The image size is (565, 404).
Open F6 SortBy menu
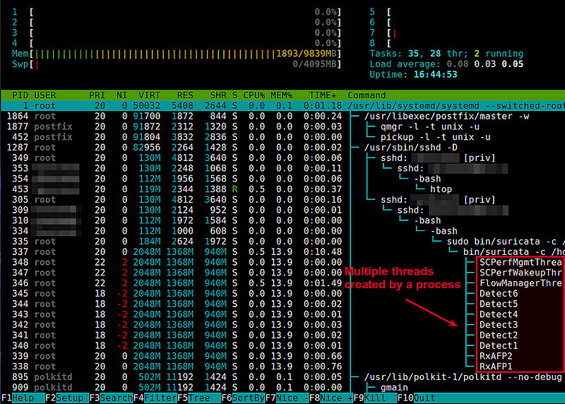point(242,398)
